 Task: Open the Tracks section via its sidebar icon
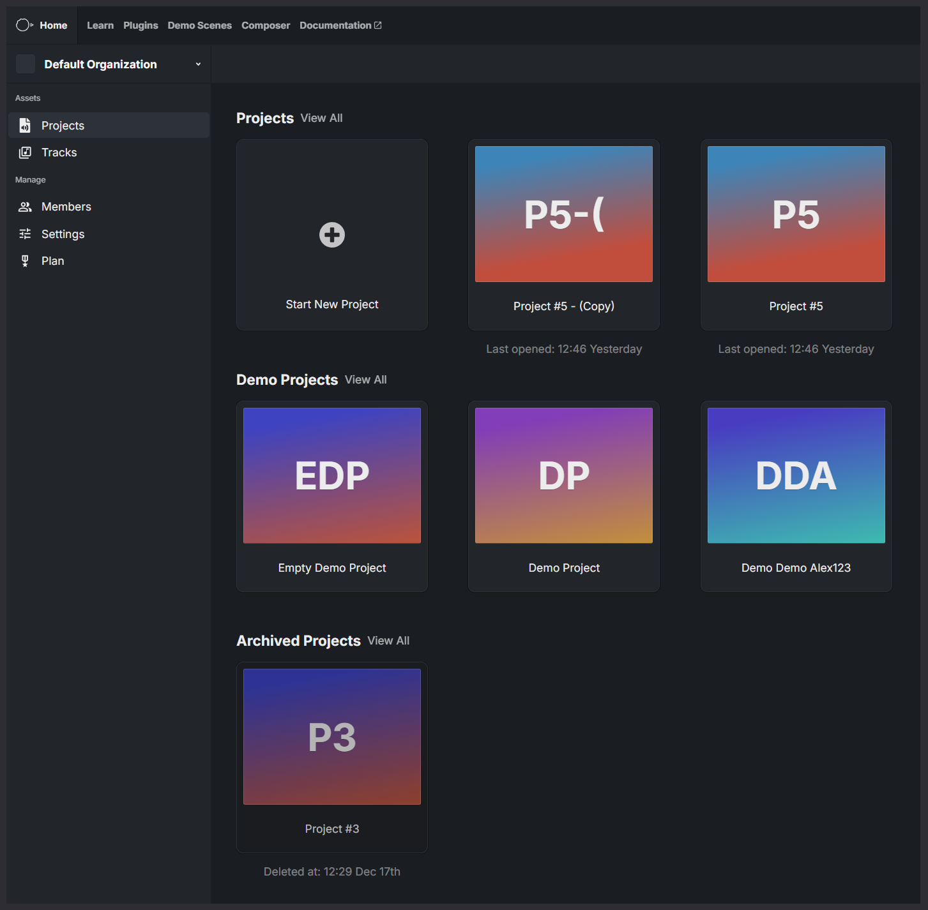point(25,152)
